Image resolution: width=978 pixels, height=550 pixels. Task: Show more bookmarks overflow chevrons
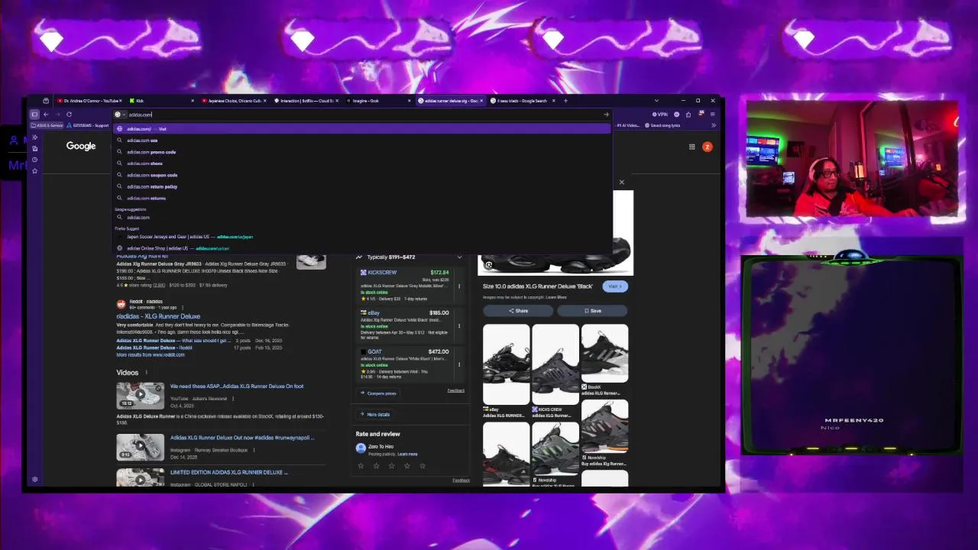pyautogui.click(x=713, y=125)
